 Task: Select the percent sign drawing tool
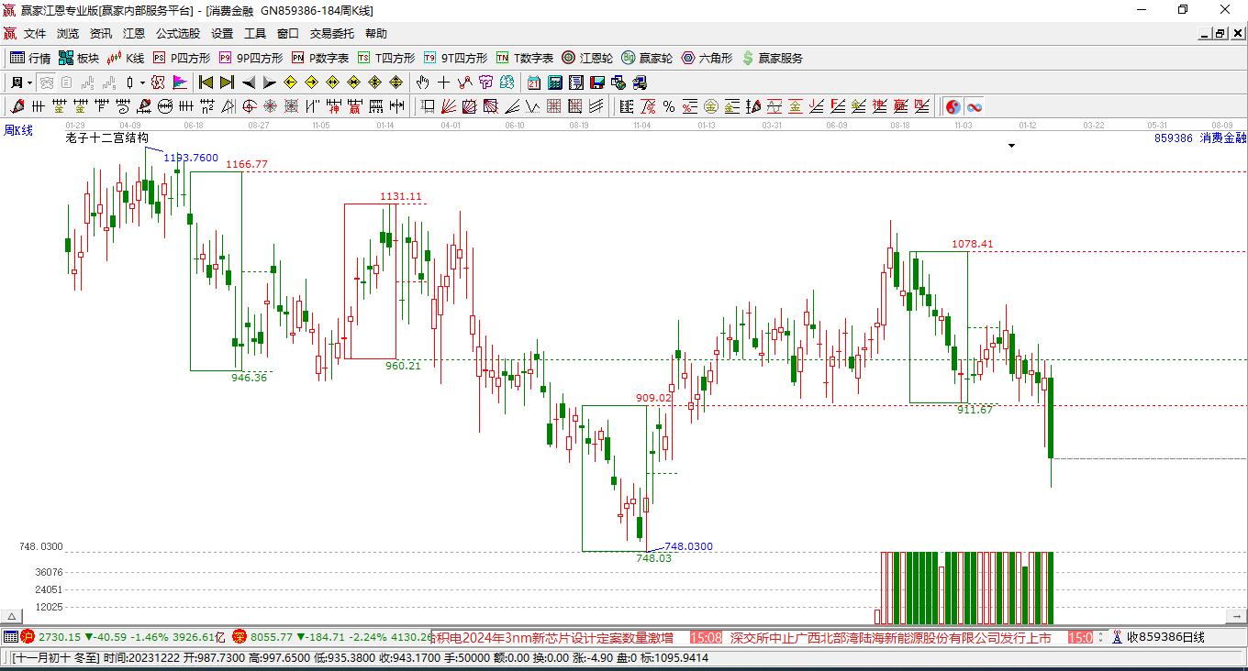click(x=669, y=106)
